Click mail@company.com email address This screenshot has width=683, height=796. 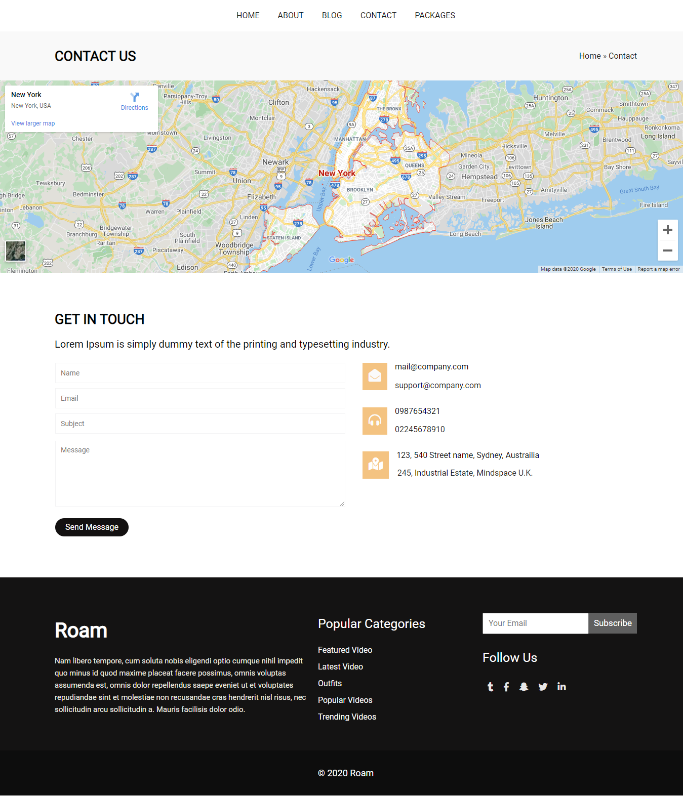click(431, 367)
